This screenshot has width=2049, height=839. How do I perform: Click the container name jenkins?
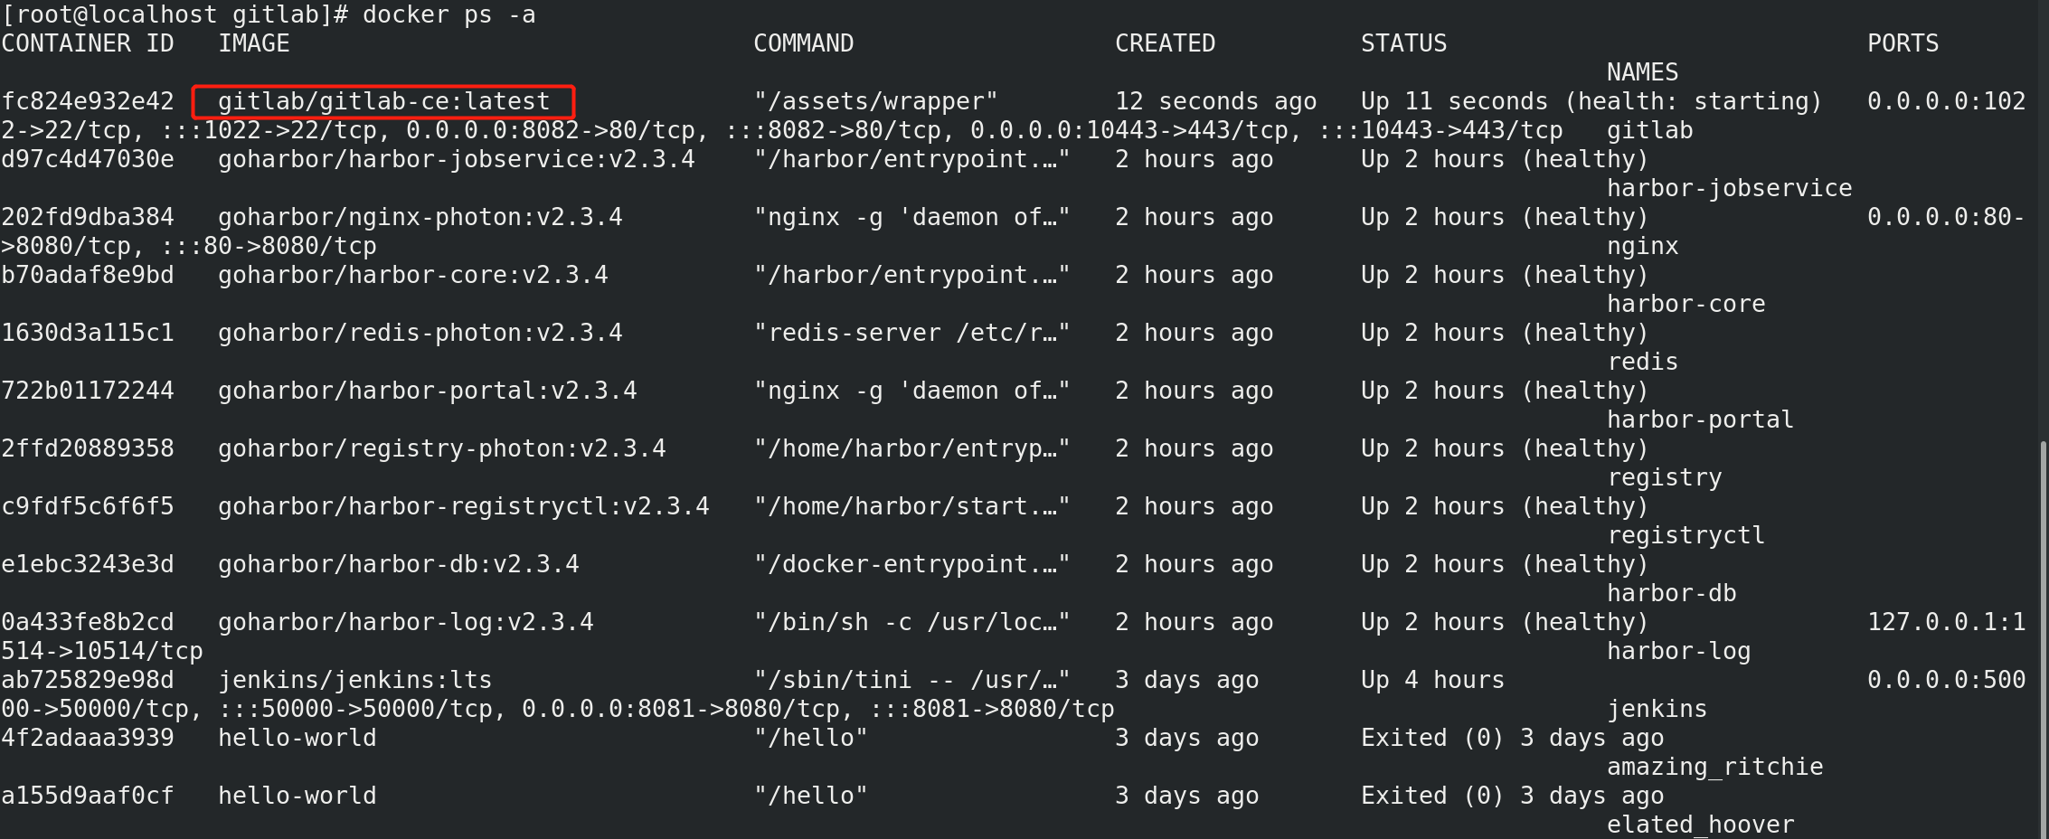click(1657, 709)
